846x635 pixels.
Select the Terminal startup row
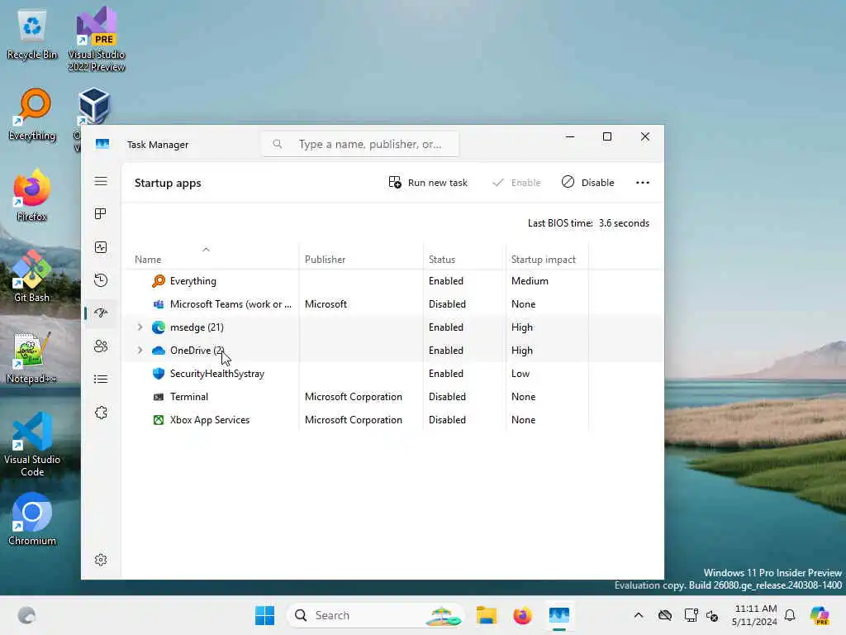392,397
